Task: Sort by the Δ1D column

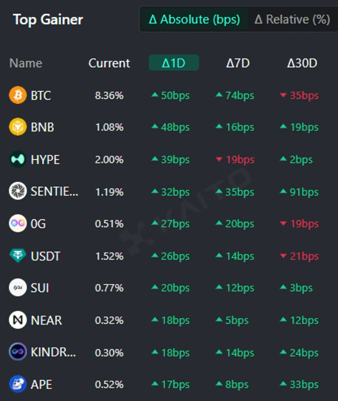Action: pyautogui.click(x=174, y=63)
